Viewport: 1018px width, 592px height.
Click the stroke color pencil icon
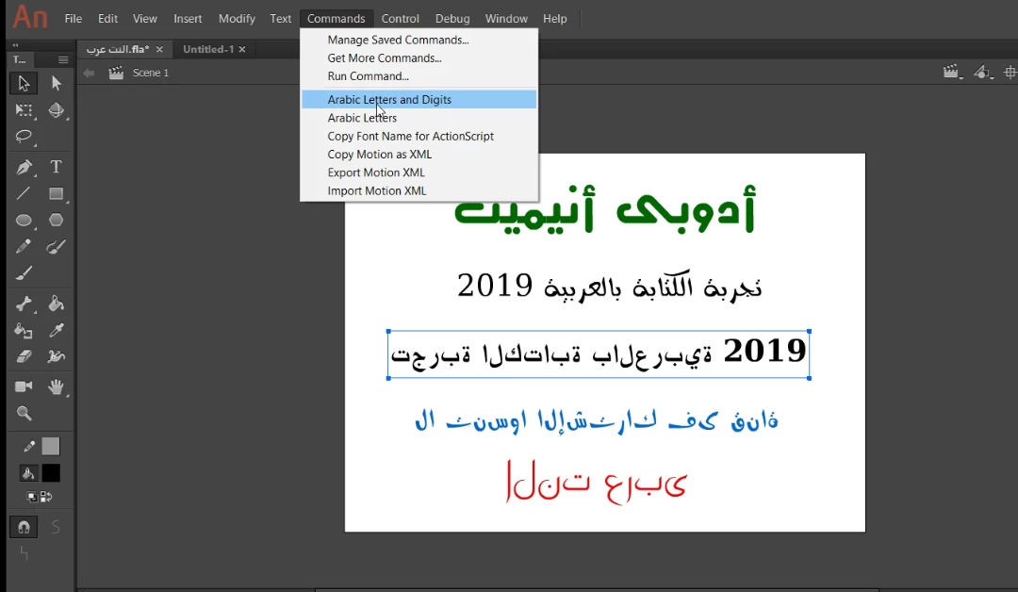pos(28,447)
